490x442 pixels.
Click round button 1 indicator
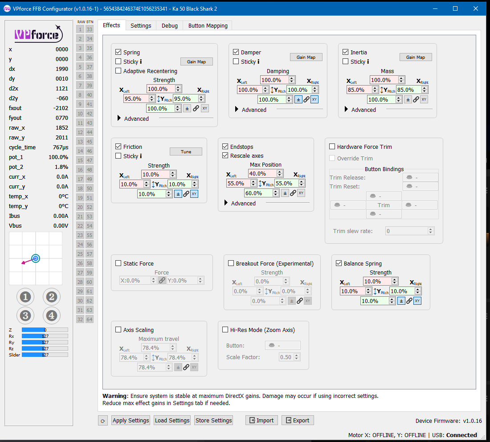click(25, 297)
